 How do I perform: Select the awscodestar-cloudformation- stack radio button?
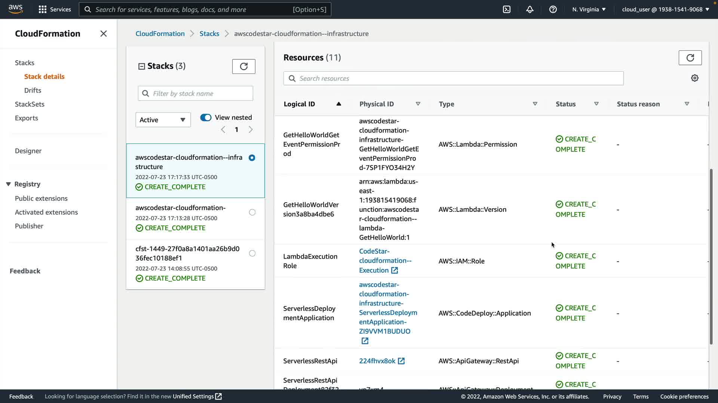coord(252,212)
